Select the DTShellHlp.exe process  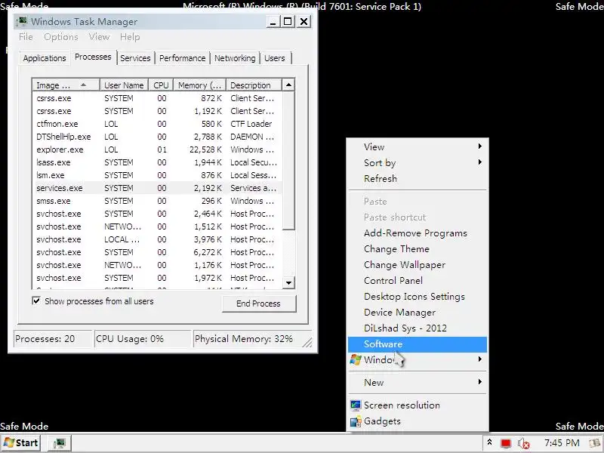158,137
